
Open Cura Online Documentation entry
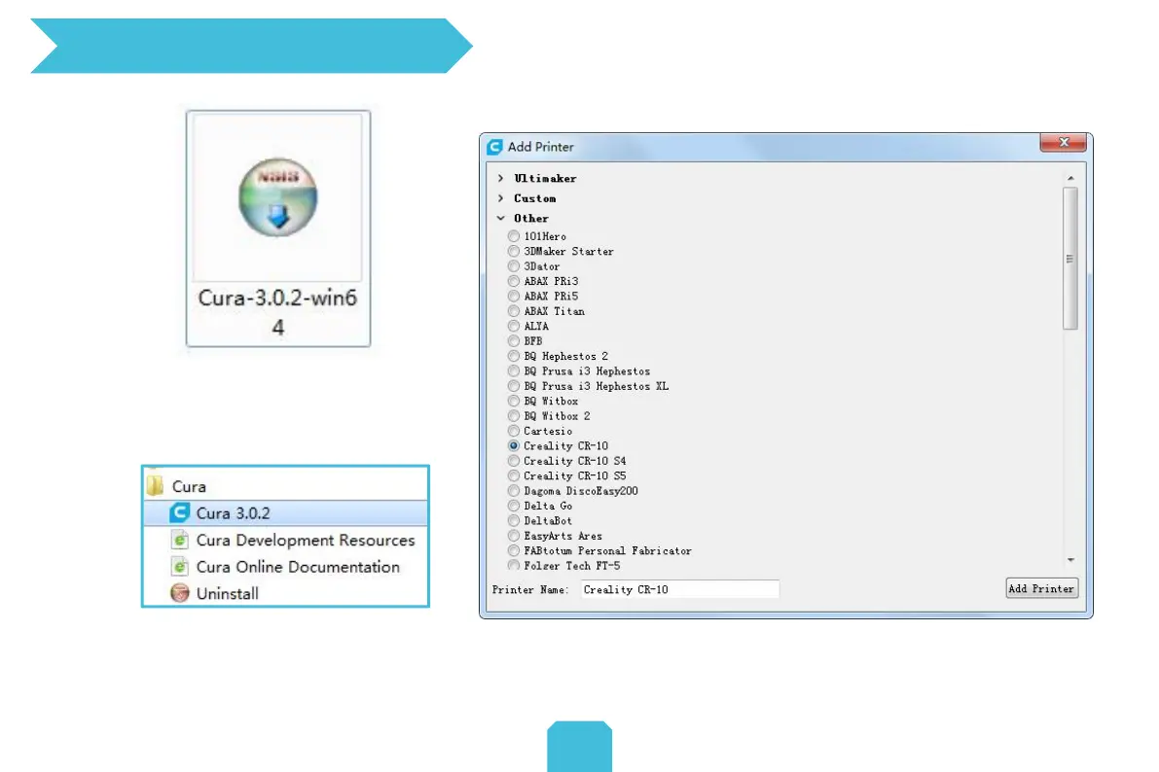coord(285,567)
